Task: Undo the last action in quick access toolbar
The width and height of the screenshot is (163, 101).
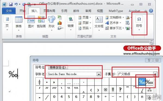Action: 16,4
